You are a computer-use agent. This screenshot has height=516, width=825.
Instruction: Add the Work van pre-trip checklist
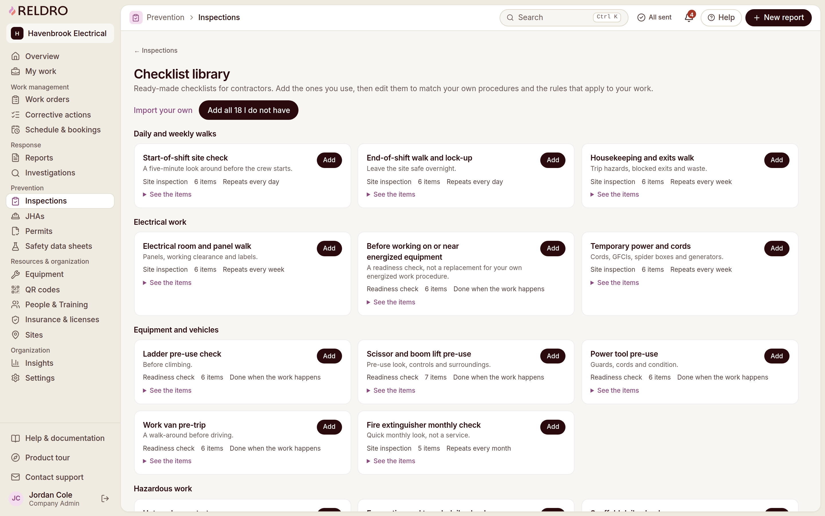click(x=329, y=427)
